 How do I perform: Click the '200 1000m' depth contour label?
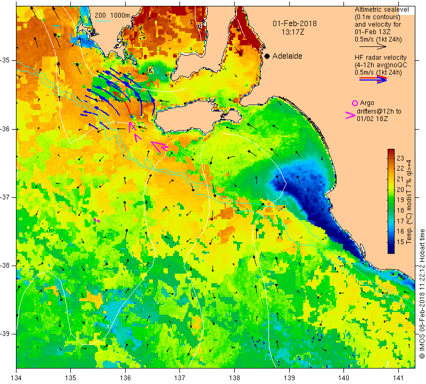click(112, 15)
